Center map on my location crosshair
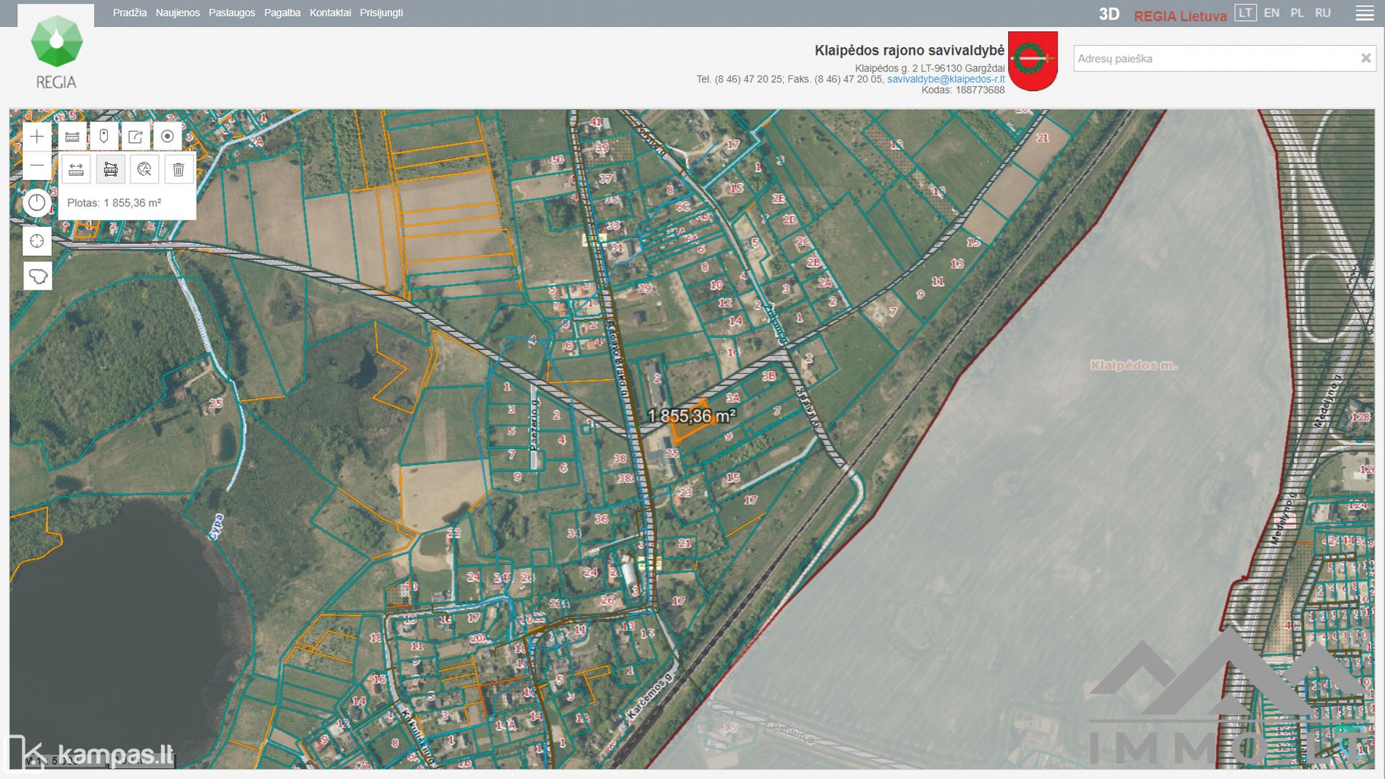The image size is (1385, 779). pyautogui.click(x=37, y=241)
